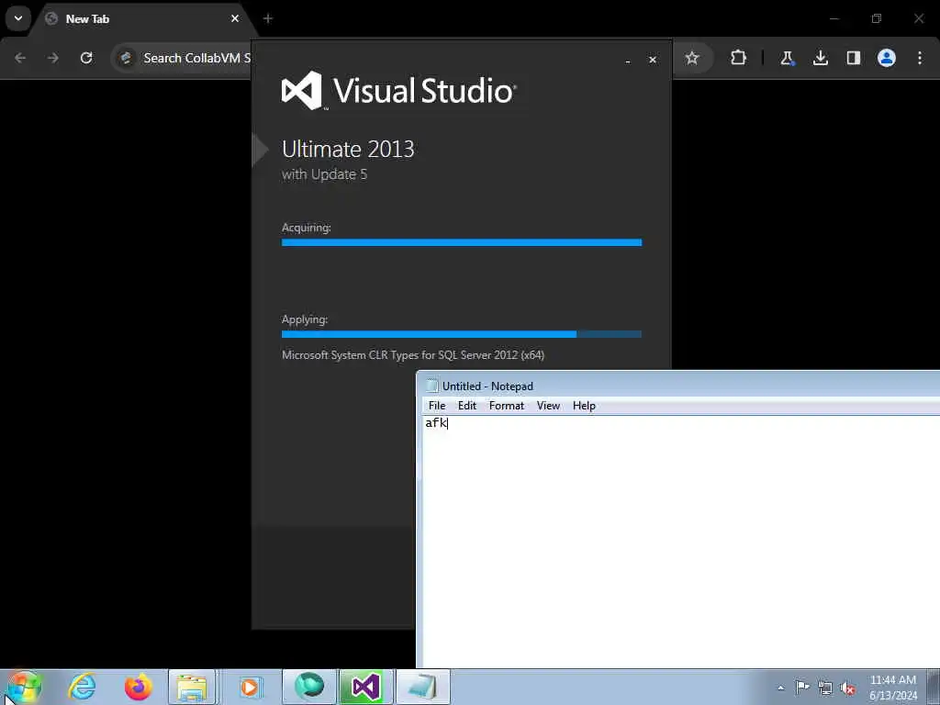Image resolution: width=940 pixels, height=705 pixels.
Task: Launch Internet Explorer from the taskbar
Action: [82, 687]
